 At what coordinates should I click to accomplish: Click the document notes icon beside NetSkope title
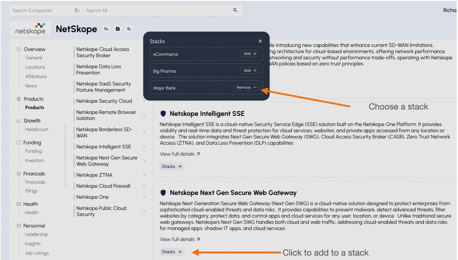pyautogui.click(x=118, y=29)
